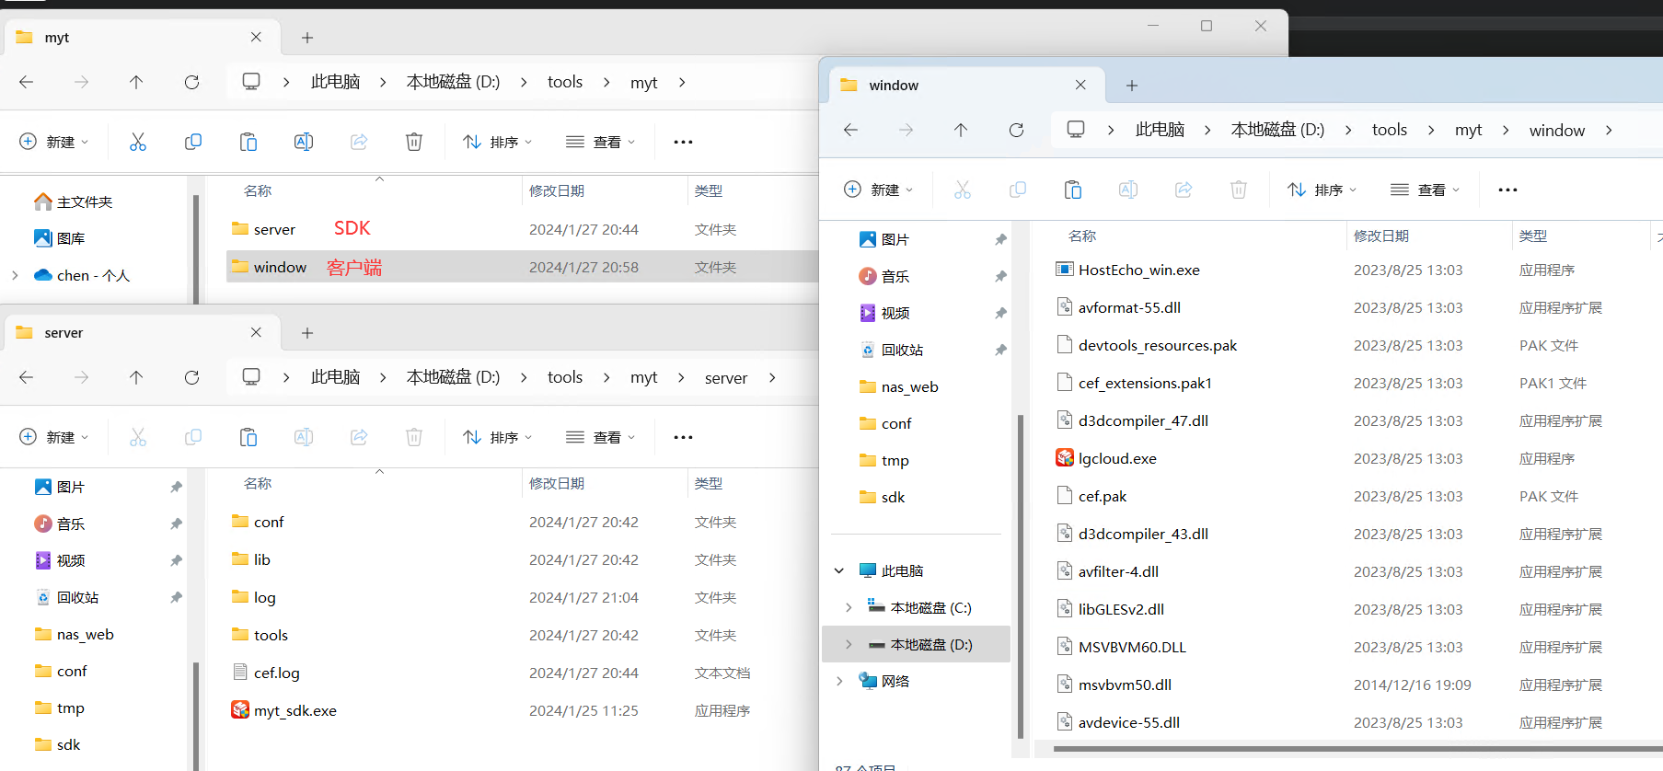This screenshot has width=1663, height=771.
Task: Sort by 修改日期 column in window folder
Action: 1381,236
